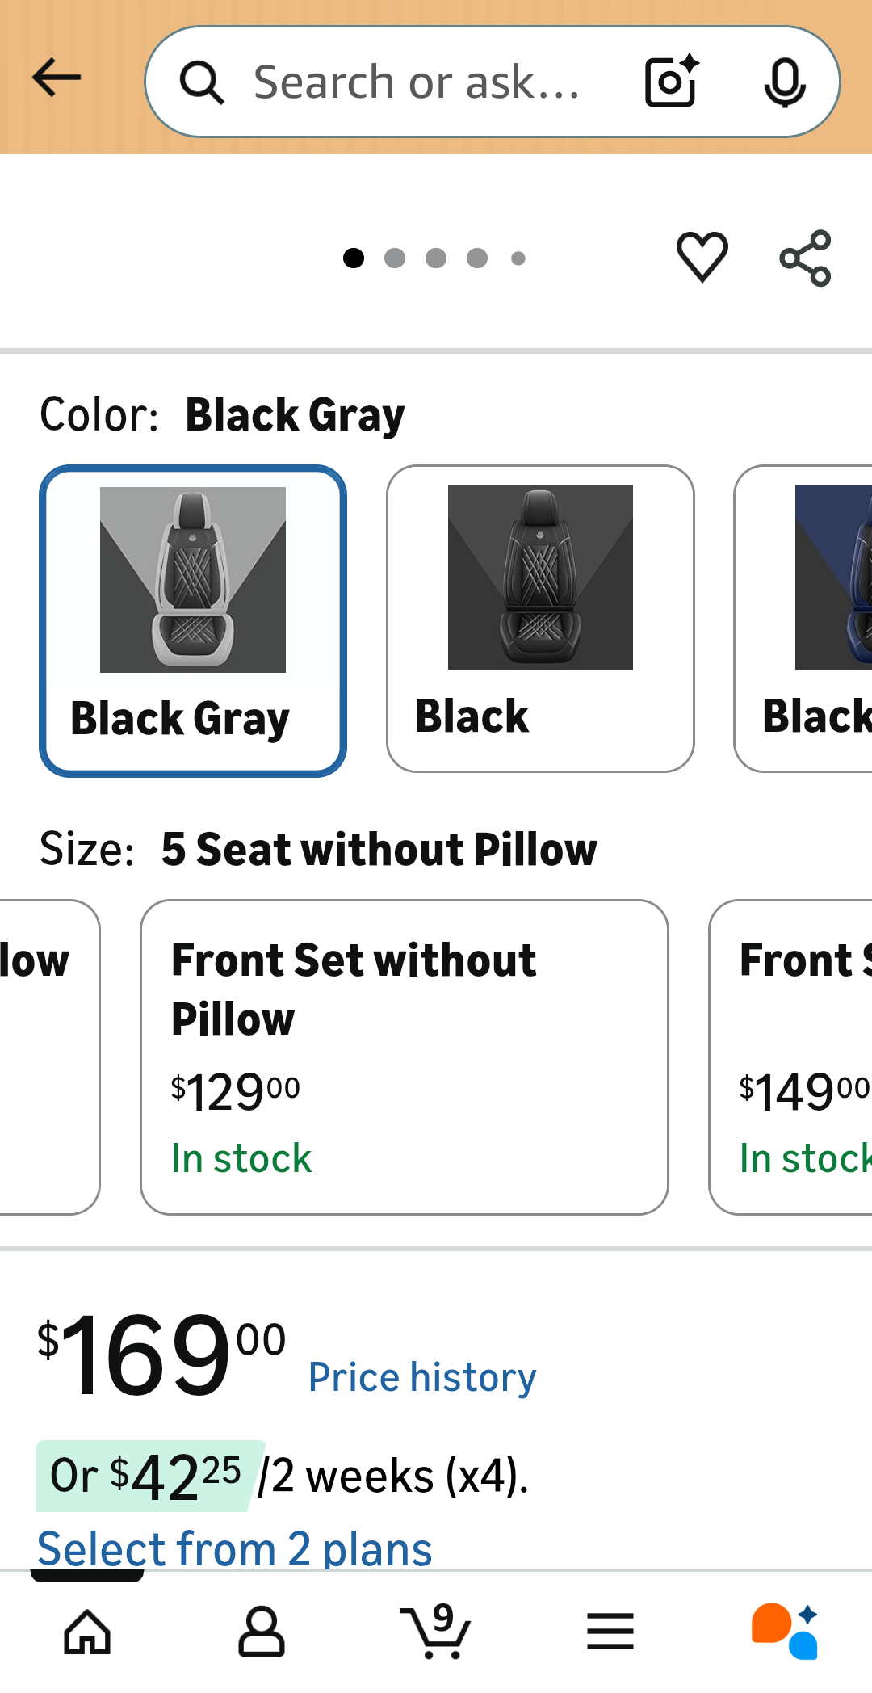Screen dimensions: 872x1693
Task: Tap the Search or ask input field
Action: click(420, 82)
